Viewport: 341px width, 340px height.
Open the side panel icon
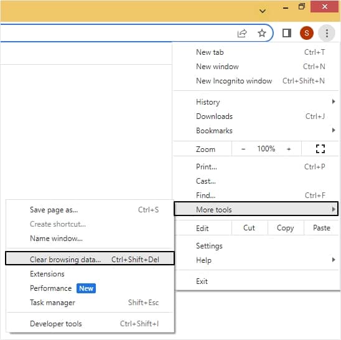point(287,33)
